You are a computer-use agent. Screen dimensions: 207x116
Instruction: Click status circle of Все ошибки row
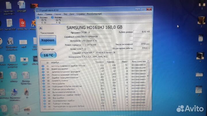pyautogui.click(x=44, y=98)
